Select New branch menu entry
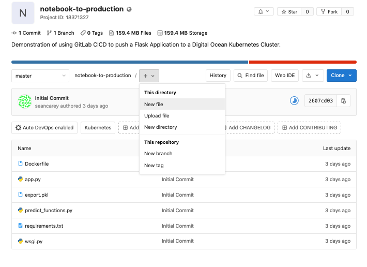The width and height of the screenshot is (367, 267). point(158,154)
